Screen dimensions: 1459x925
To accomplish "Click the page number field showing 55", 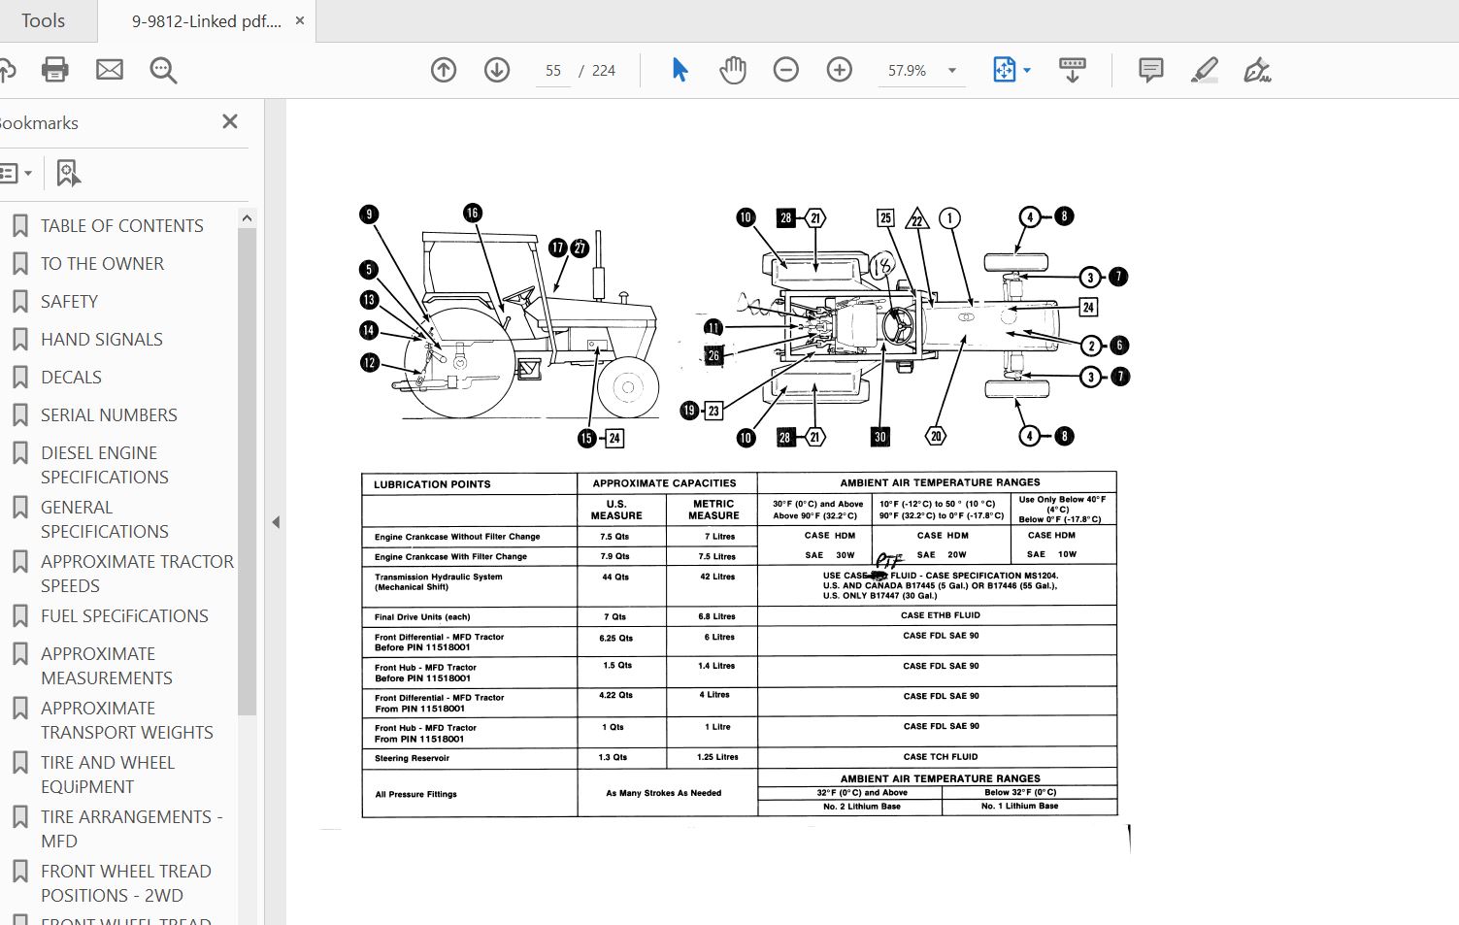I will click(553, 71).
